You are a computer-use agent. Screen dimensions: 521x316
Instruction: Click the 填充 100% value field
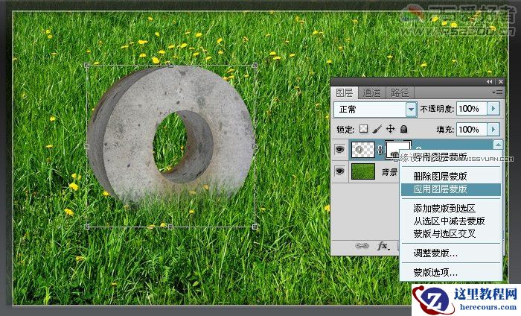tap(471, 129)
